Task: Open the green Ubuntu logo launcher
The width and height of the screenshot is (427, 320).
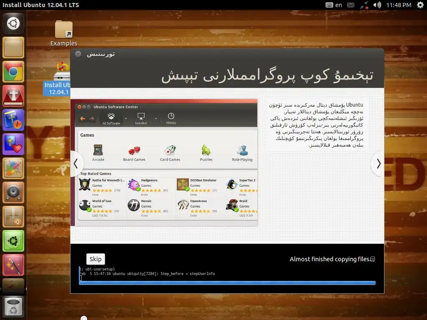Action: [x=13, y=241]
